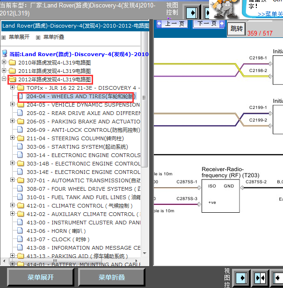The height and width of the screenshot is (288, 283).
Task: Open 413-00 - INSTRUMENT CLUSTER entry
Action: pyautogui.click(x=84, y=223)
